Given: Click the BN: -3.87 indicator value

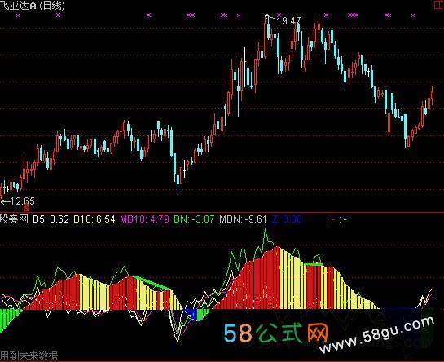Looking at the screenshot, I should [x=194, y=219].
